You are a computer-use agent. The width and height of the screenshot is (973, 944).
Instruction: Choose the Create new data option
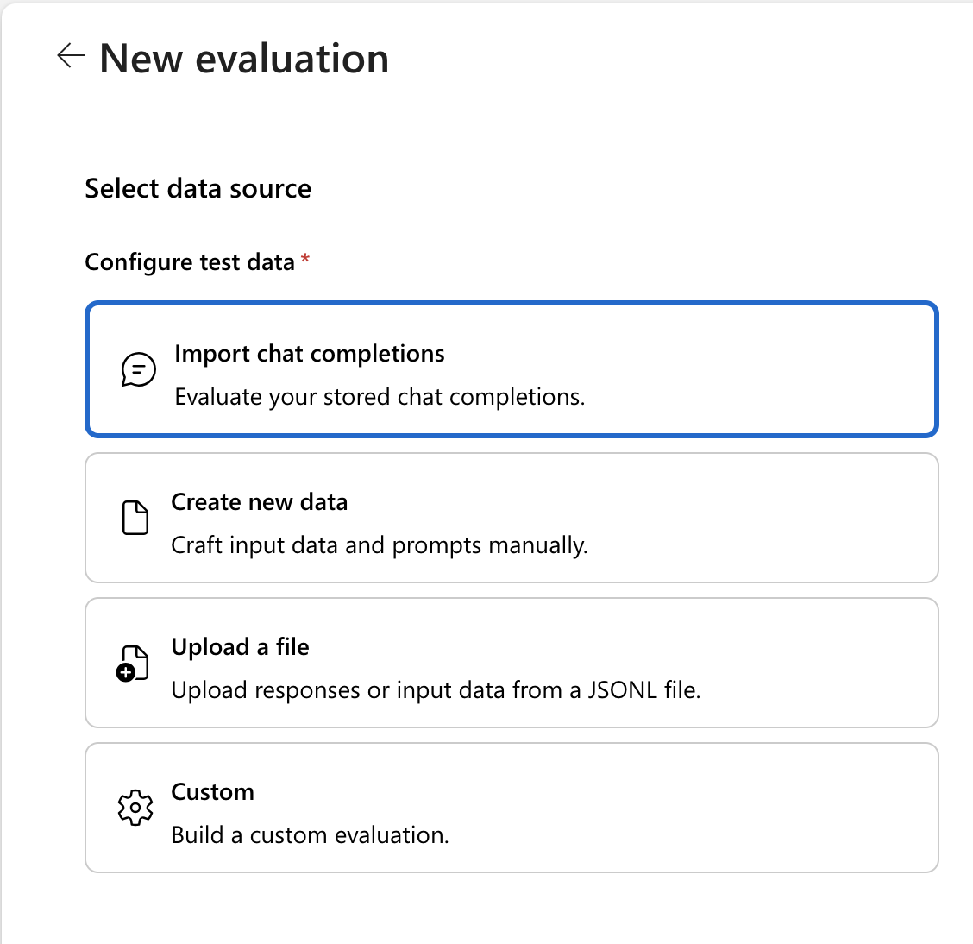(259, 502)
